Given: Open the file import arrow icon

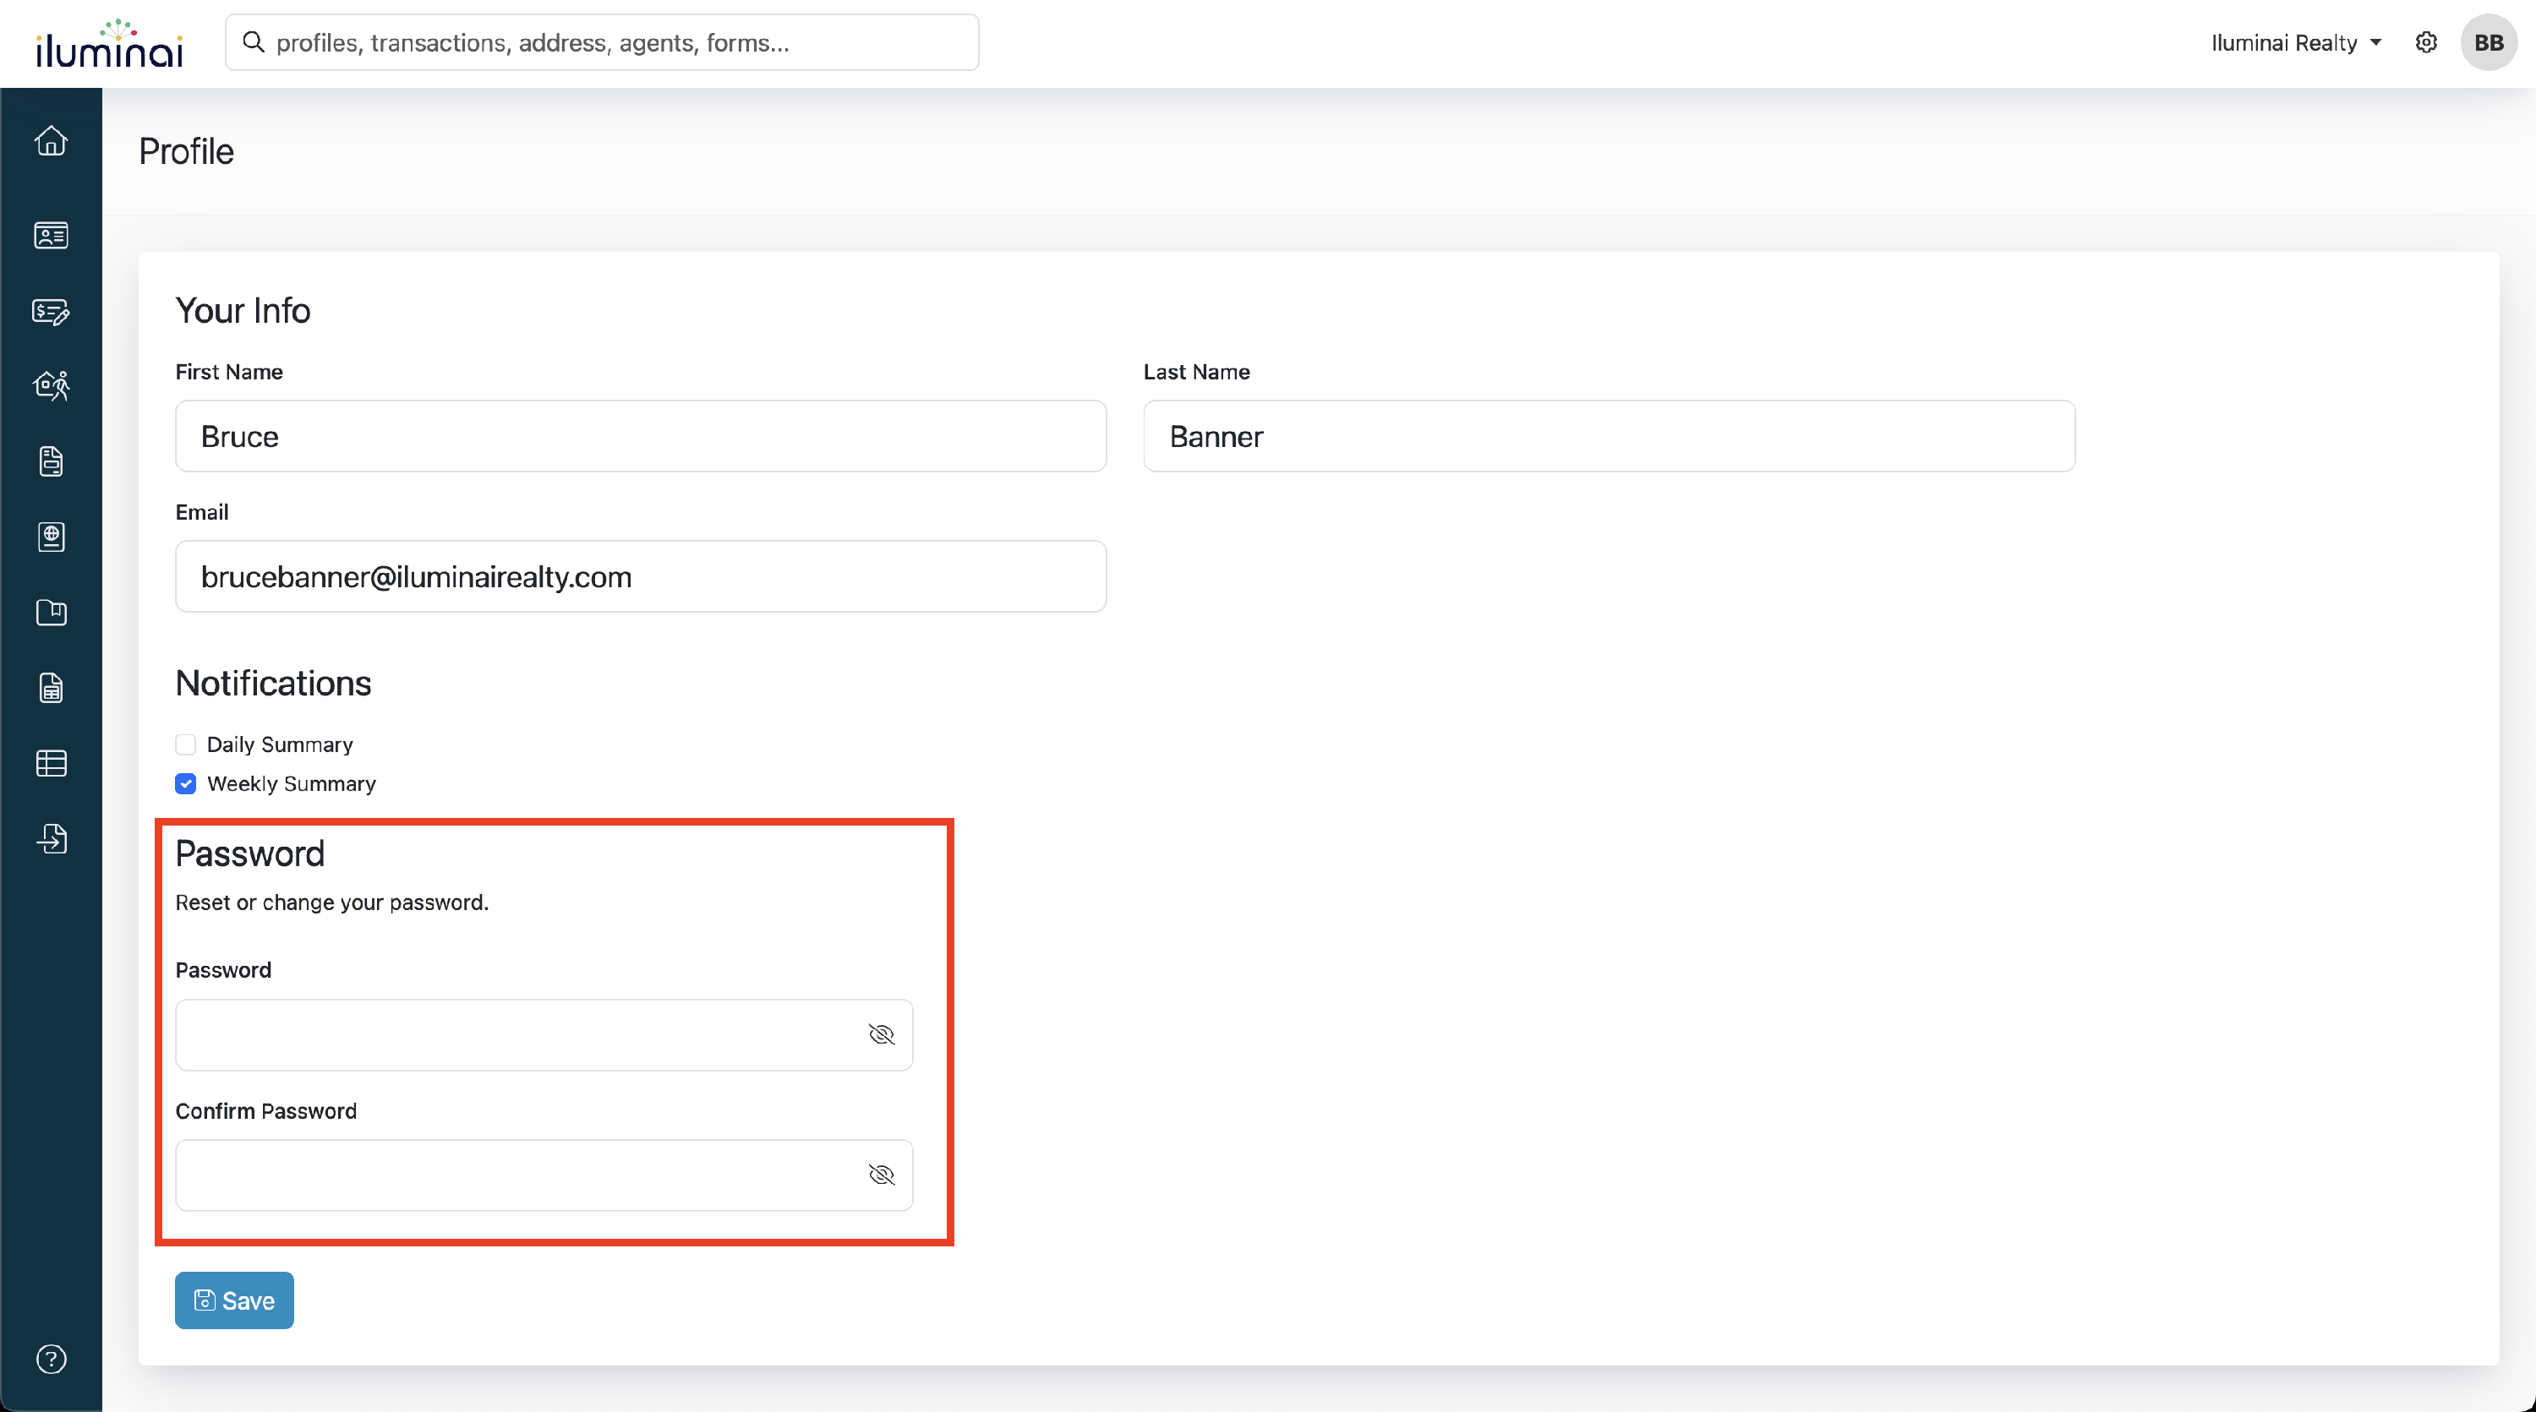Looking at the screenshot, I should (52, 838).
